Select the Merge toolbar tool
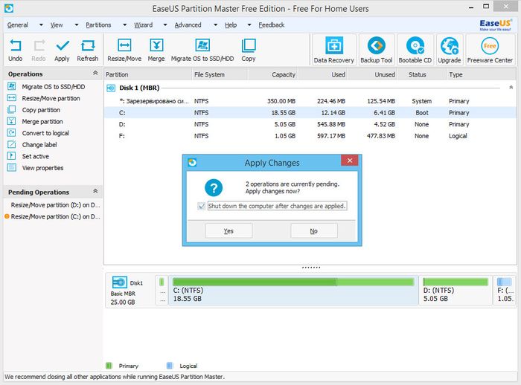This screenshot has width=521, height=385. pos(156,50)
